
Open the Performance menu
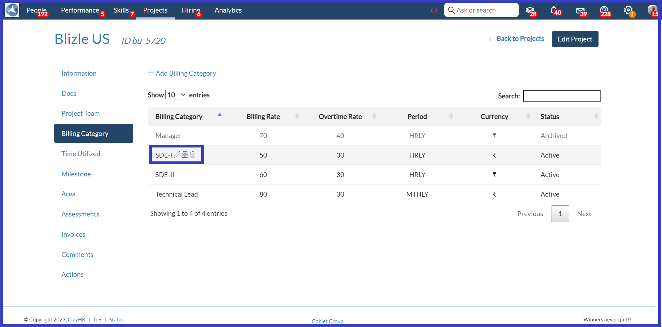click(80, 10)
